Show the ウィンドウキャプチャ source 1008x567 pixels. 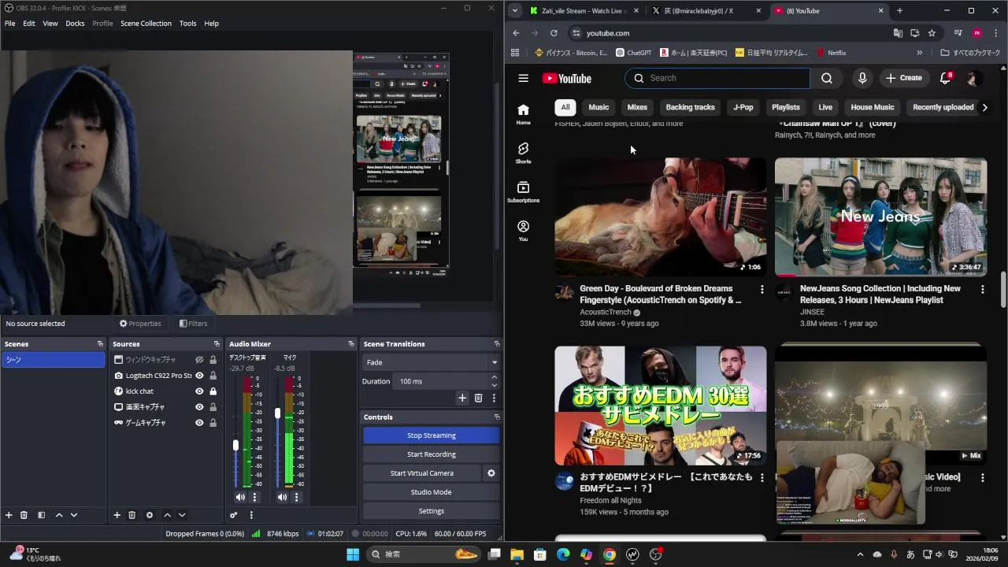coord(199,360)
